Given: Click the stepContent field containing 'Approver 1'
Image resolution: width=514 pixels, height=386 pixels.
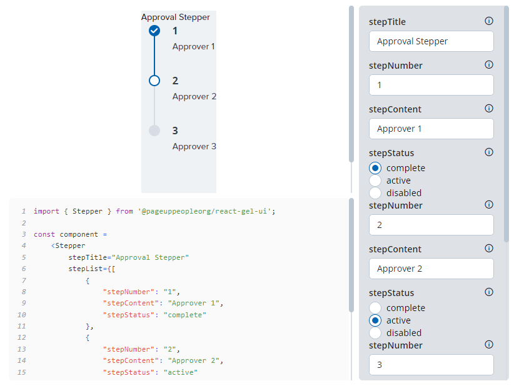Looking at the screenshot, I should coord(431,129).
